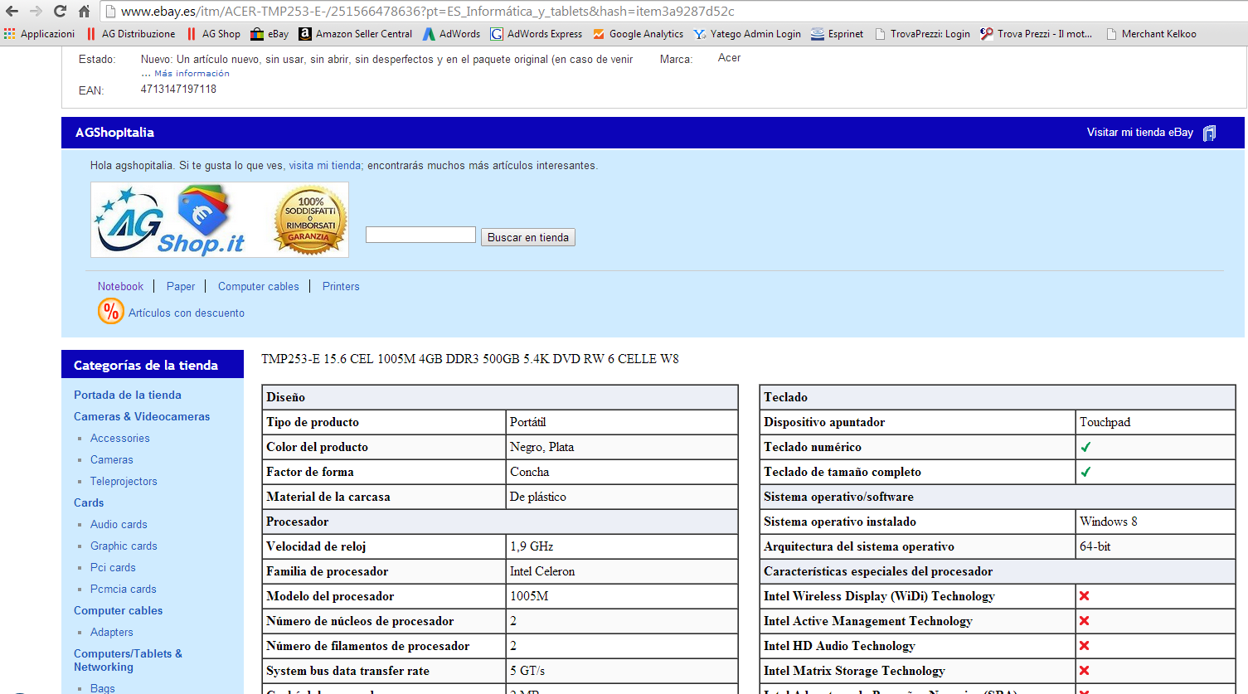Image resolution: width=1248 pixels, height=694 pixels.
Task: Open the Computer cables store menu item
Action: pyautogui.click(x=259, y=286)
